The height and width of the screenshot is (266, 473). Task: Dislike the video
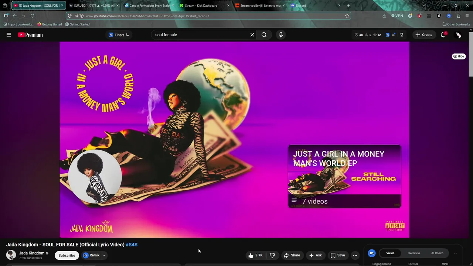tap(272, 255)
